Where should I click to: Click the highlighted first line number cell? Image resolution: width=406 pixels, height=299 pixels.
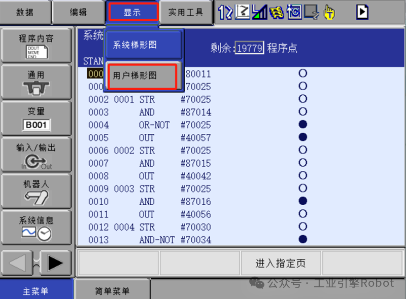pyautogui.click(x=95, y=74)
